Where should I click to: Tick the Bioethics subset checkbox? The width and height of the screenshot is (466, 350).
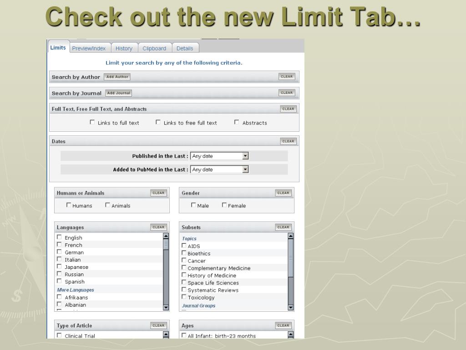point(184,252)
